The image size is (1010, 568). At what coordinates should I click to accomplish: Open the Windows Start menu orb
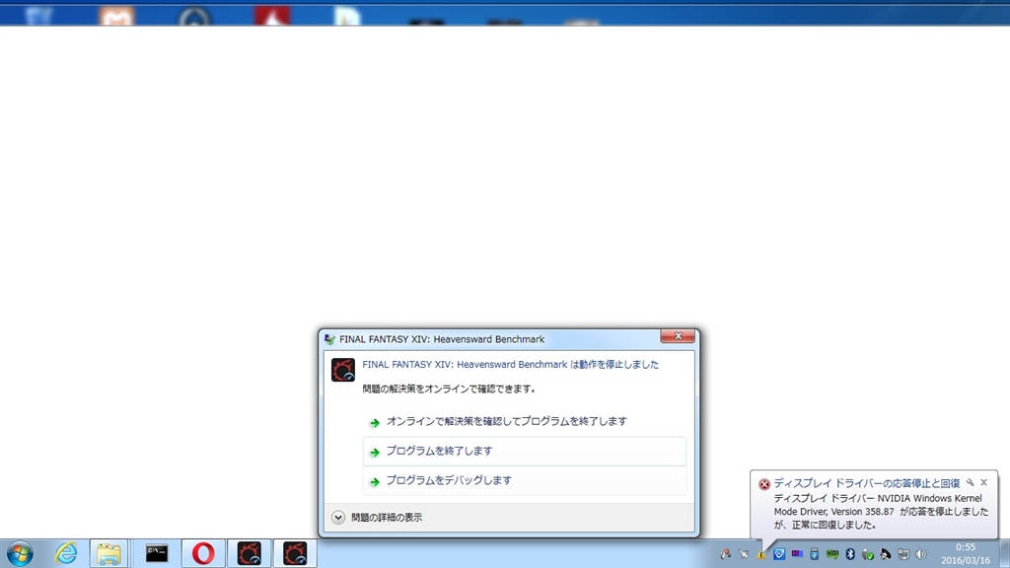(20, 554)
